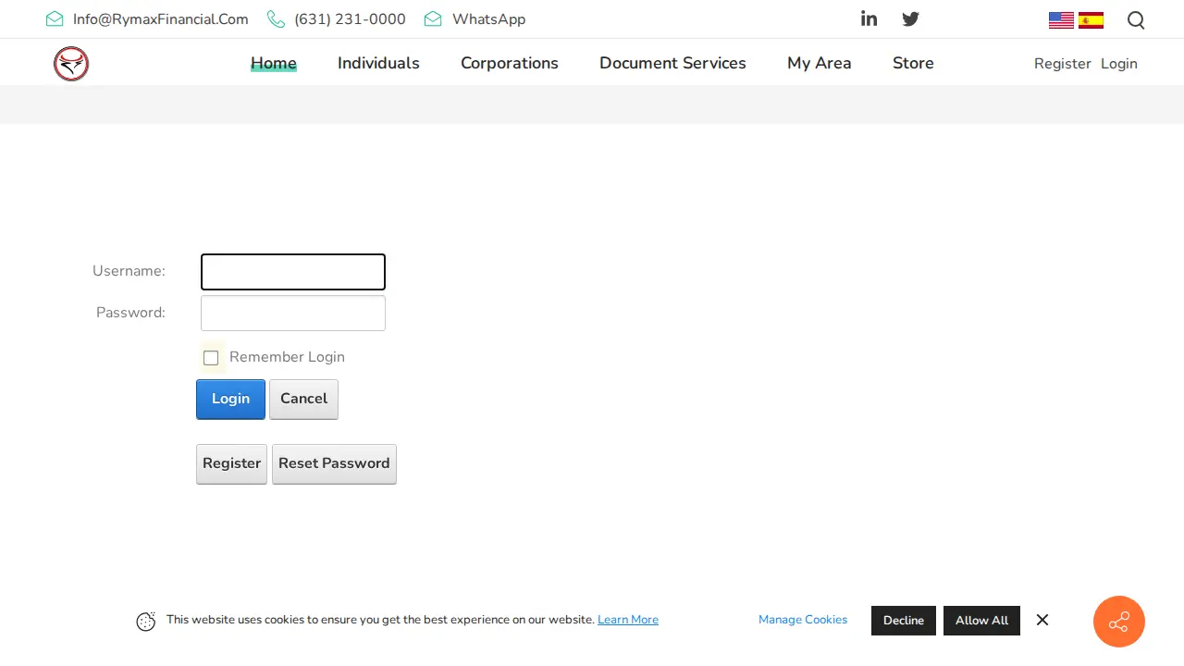Click the Cancel button
The height and width of the screenshot is (666, 1184).
point(303,399)
